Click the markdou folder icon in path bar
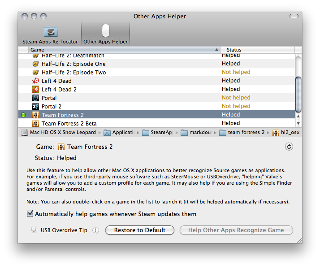Screen dimensions: 320x268 coord(184,133)
